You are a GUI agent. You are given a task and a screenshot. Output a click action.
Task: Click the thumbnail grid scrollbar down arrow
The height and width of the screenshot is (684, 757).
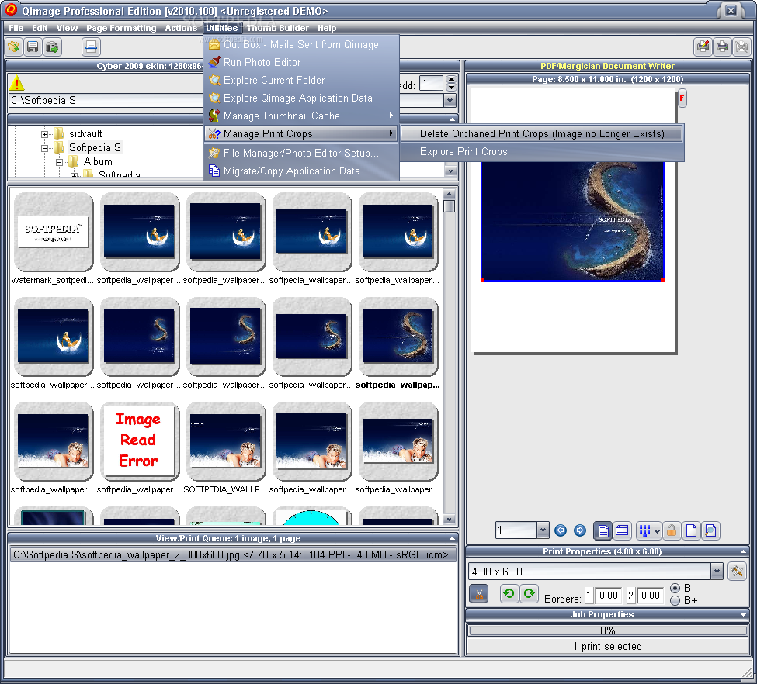click(x=450, y=520)
